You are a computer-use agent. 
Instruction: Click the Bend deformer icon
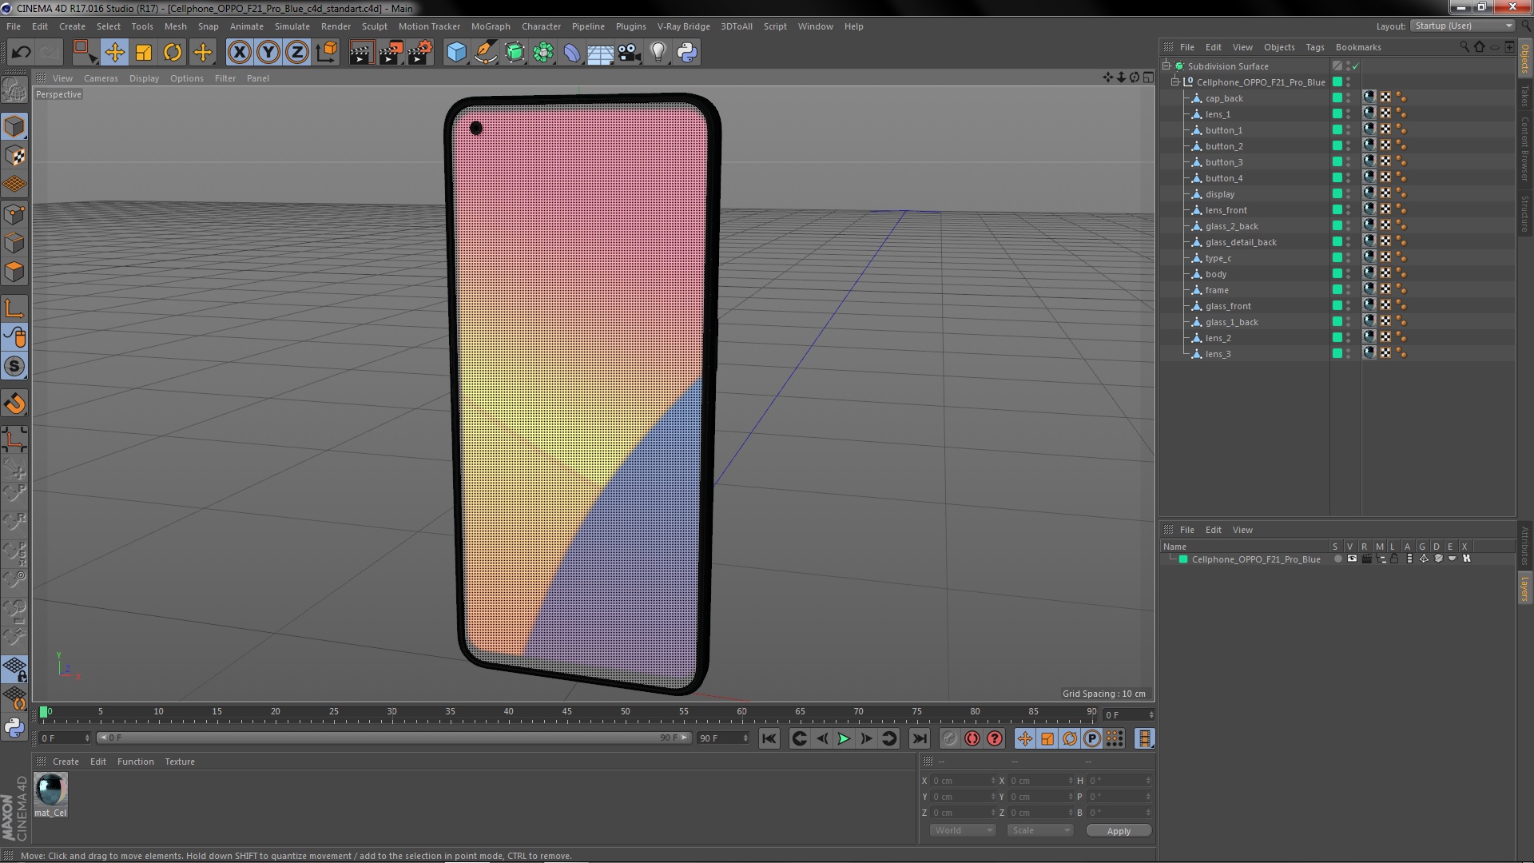tap(572, 53)
